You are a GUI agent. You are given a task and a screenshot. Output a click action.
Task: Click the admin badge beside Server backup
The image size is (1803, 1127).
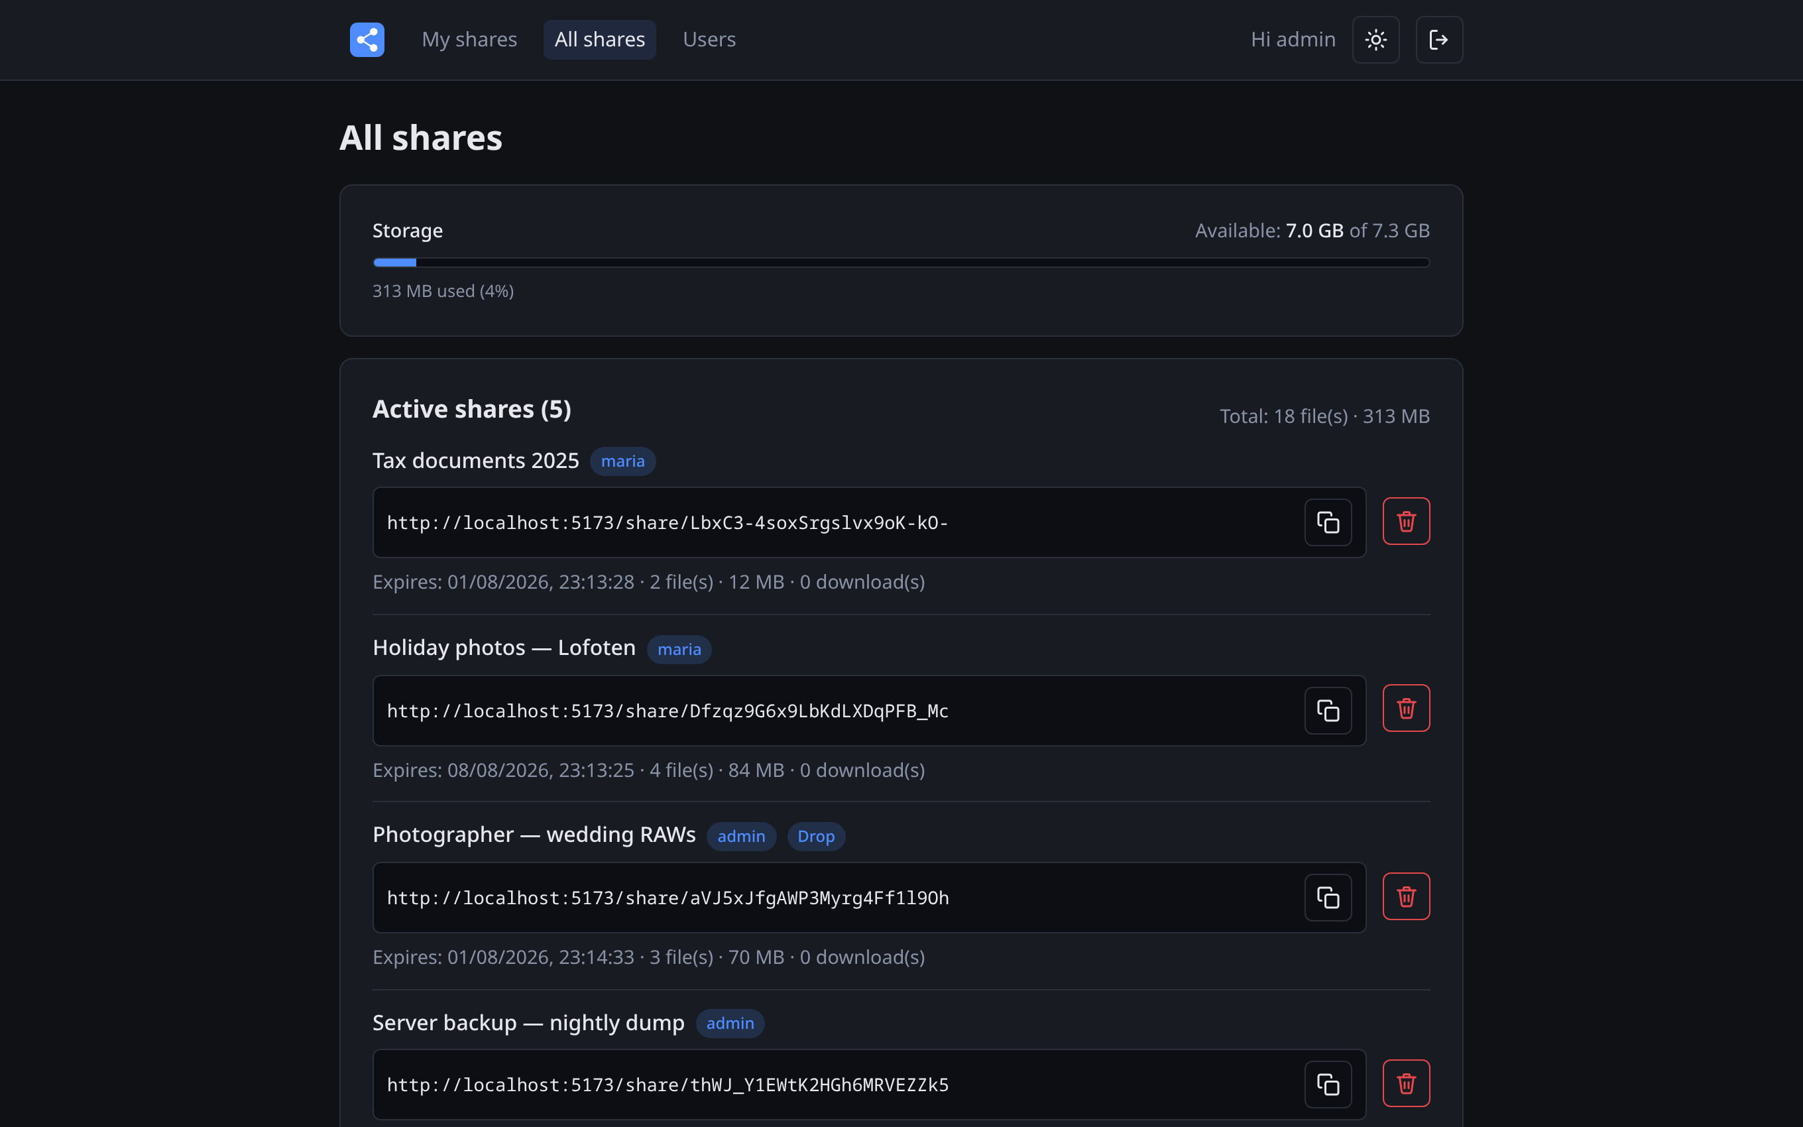(x=729, y=1024)
